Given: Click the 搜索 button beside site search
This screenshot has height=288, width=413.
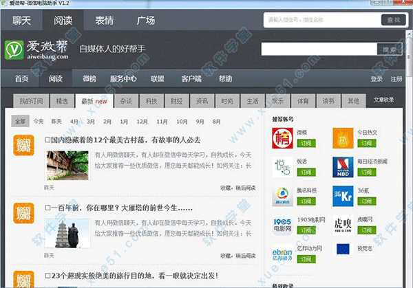Looking at the screenshot, I should (390, 49).
